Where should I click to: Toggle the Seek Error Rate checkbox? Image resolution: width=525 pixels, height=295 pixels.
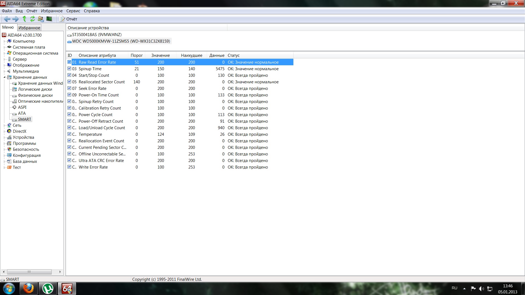tap(69, 88)
